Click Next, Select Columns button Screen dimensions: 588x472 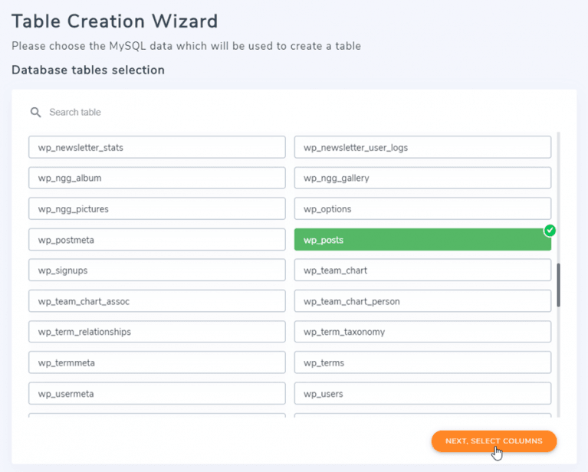(494, 441)
